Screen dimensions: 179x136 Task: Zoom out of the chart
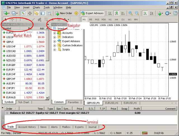pyautogui.click(x=137, y=13)
